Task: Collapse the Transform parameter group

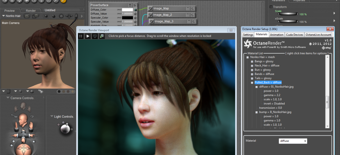Action: (x=271, y=7)
